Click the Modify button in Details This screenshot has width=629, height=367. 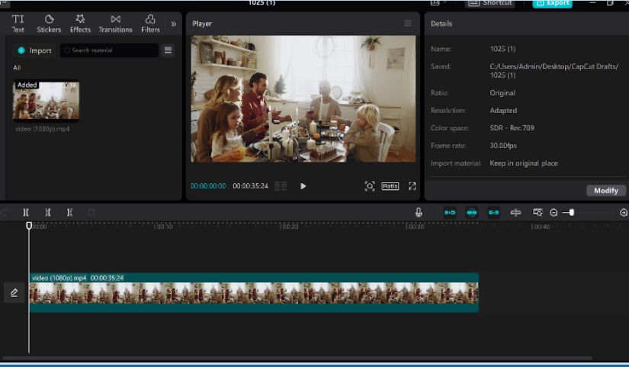pos(605,191)
